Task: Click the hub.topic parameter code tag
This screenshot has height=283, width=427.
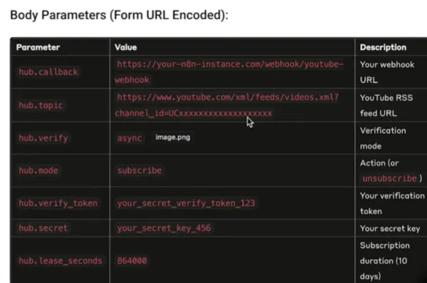Action: click(41, 105)
